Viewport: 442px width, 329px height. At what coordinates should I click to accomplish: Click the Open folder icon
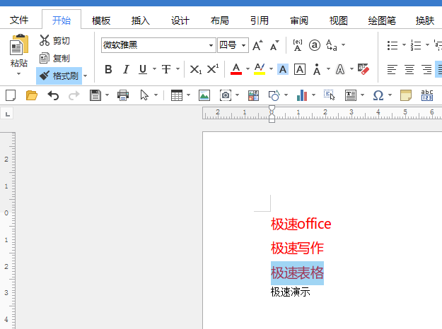32,95
